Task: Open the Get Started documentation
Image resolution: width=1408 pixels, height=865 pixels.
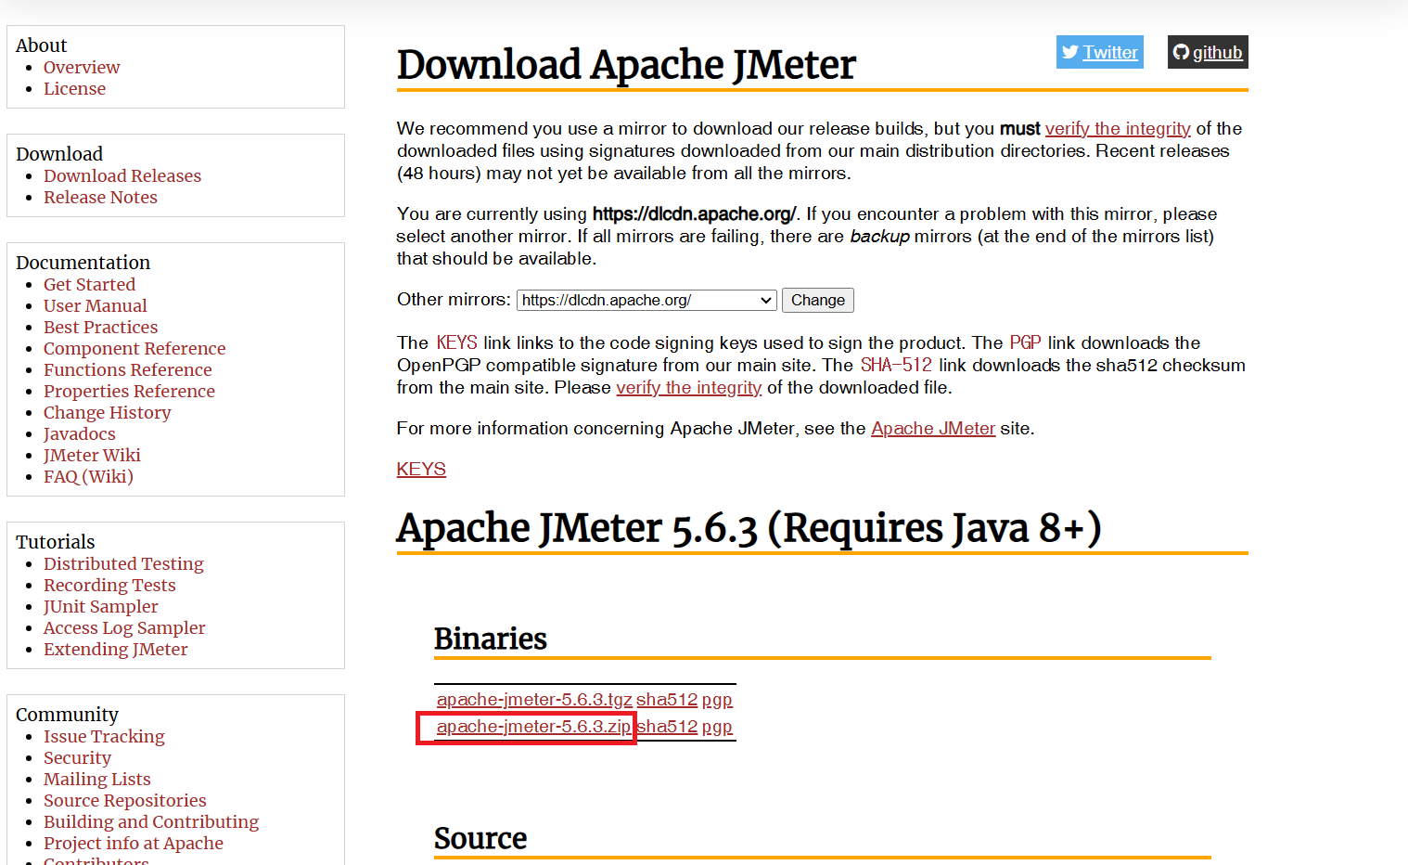Action: pyautogui.click(x=89, y=284)
